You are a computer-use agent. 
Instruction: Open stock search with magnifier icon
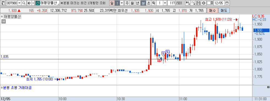24,3
